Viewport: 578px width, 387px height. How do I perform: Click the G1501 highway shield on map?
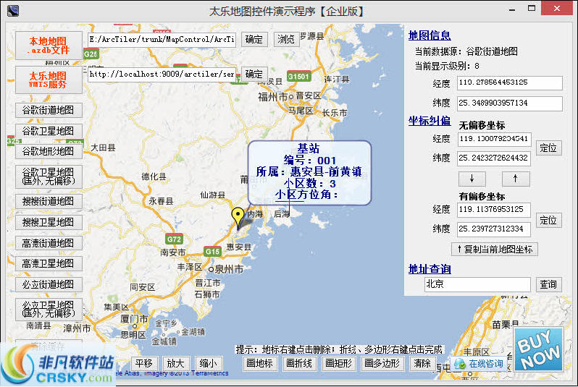(298, 77)
